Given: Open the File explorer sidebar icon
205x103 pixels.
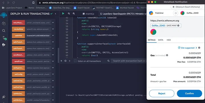Looking at the screenshot, I should (x=4, y=23).
